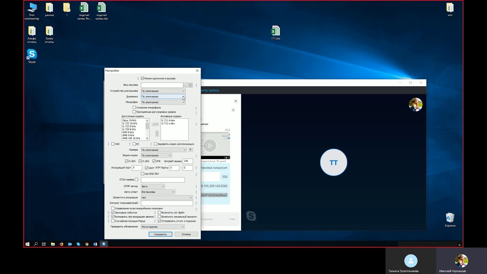The width and height of the screenshot is (487, 274).
Task: Open Word from the taskbar
Action: [x=95, y=244]
